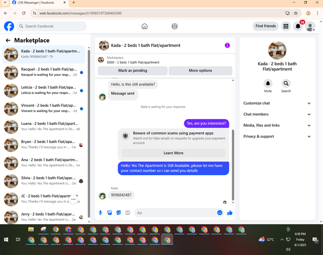Click Learn More in scam warning
323x255 pixels.
point(173,153)
